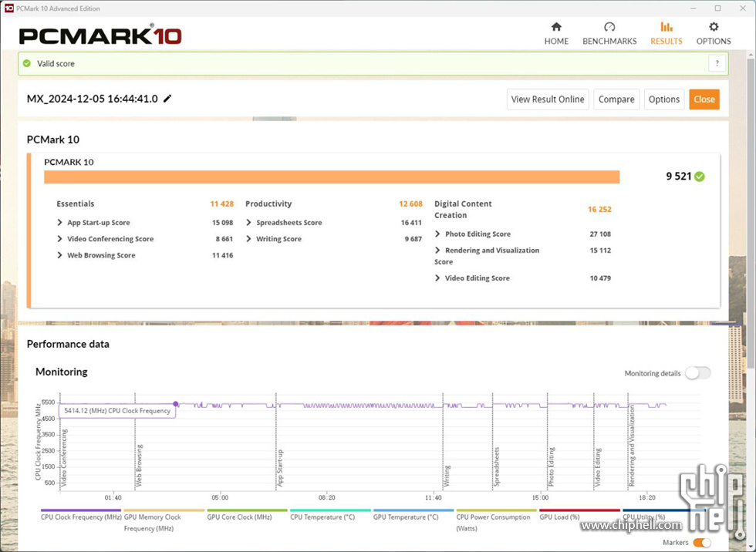Click the Spreadsheets marker line
The width and height of the screenshot is (756, 552).
pos(493,443)
